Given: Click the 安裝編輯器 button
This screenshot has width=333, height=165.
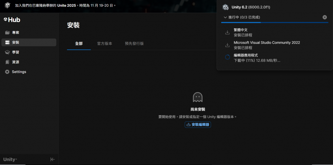Looking at the screenshot, I should 198,125.
